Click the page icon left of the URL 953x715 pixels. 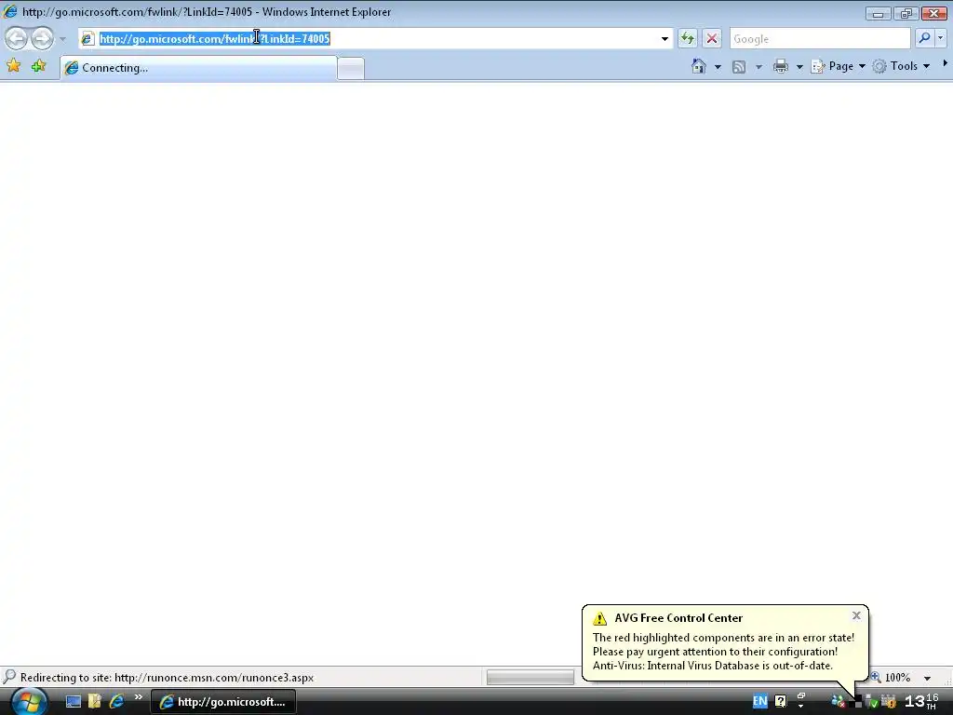pyautogui.click(x=87, y=39)
